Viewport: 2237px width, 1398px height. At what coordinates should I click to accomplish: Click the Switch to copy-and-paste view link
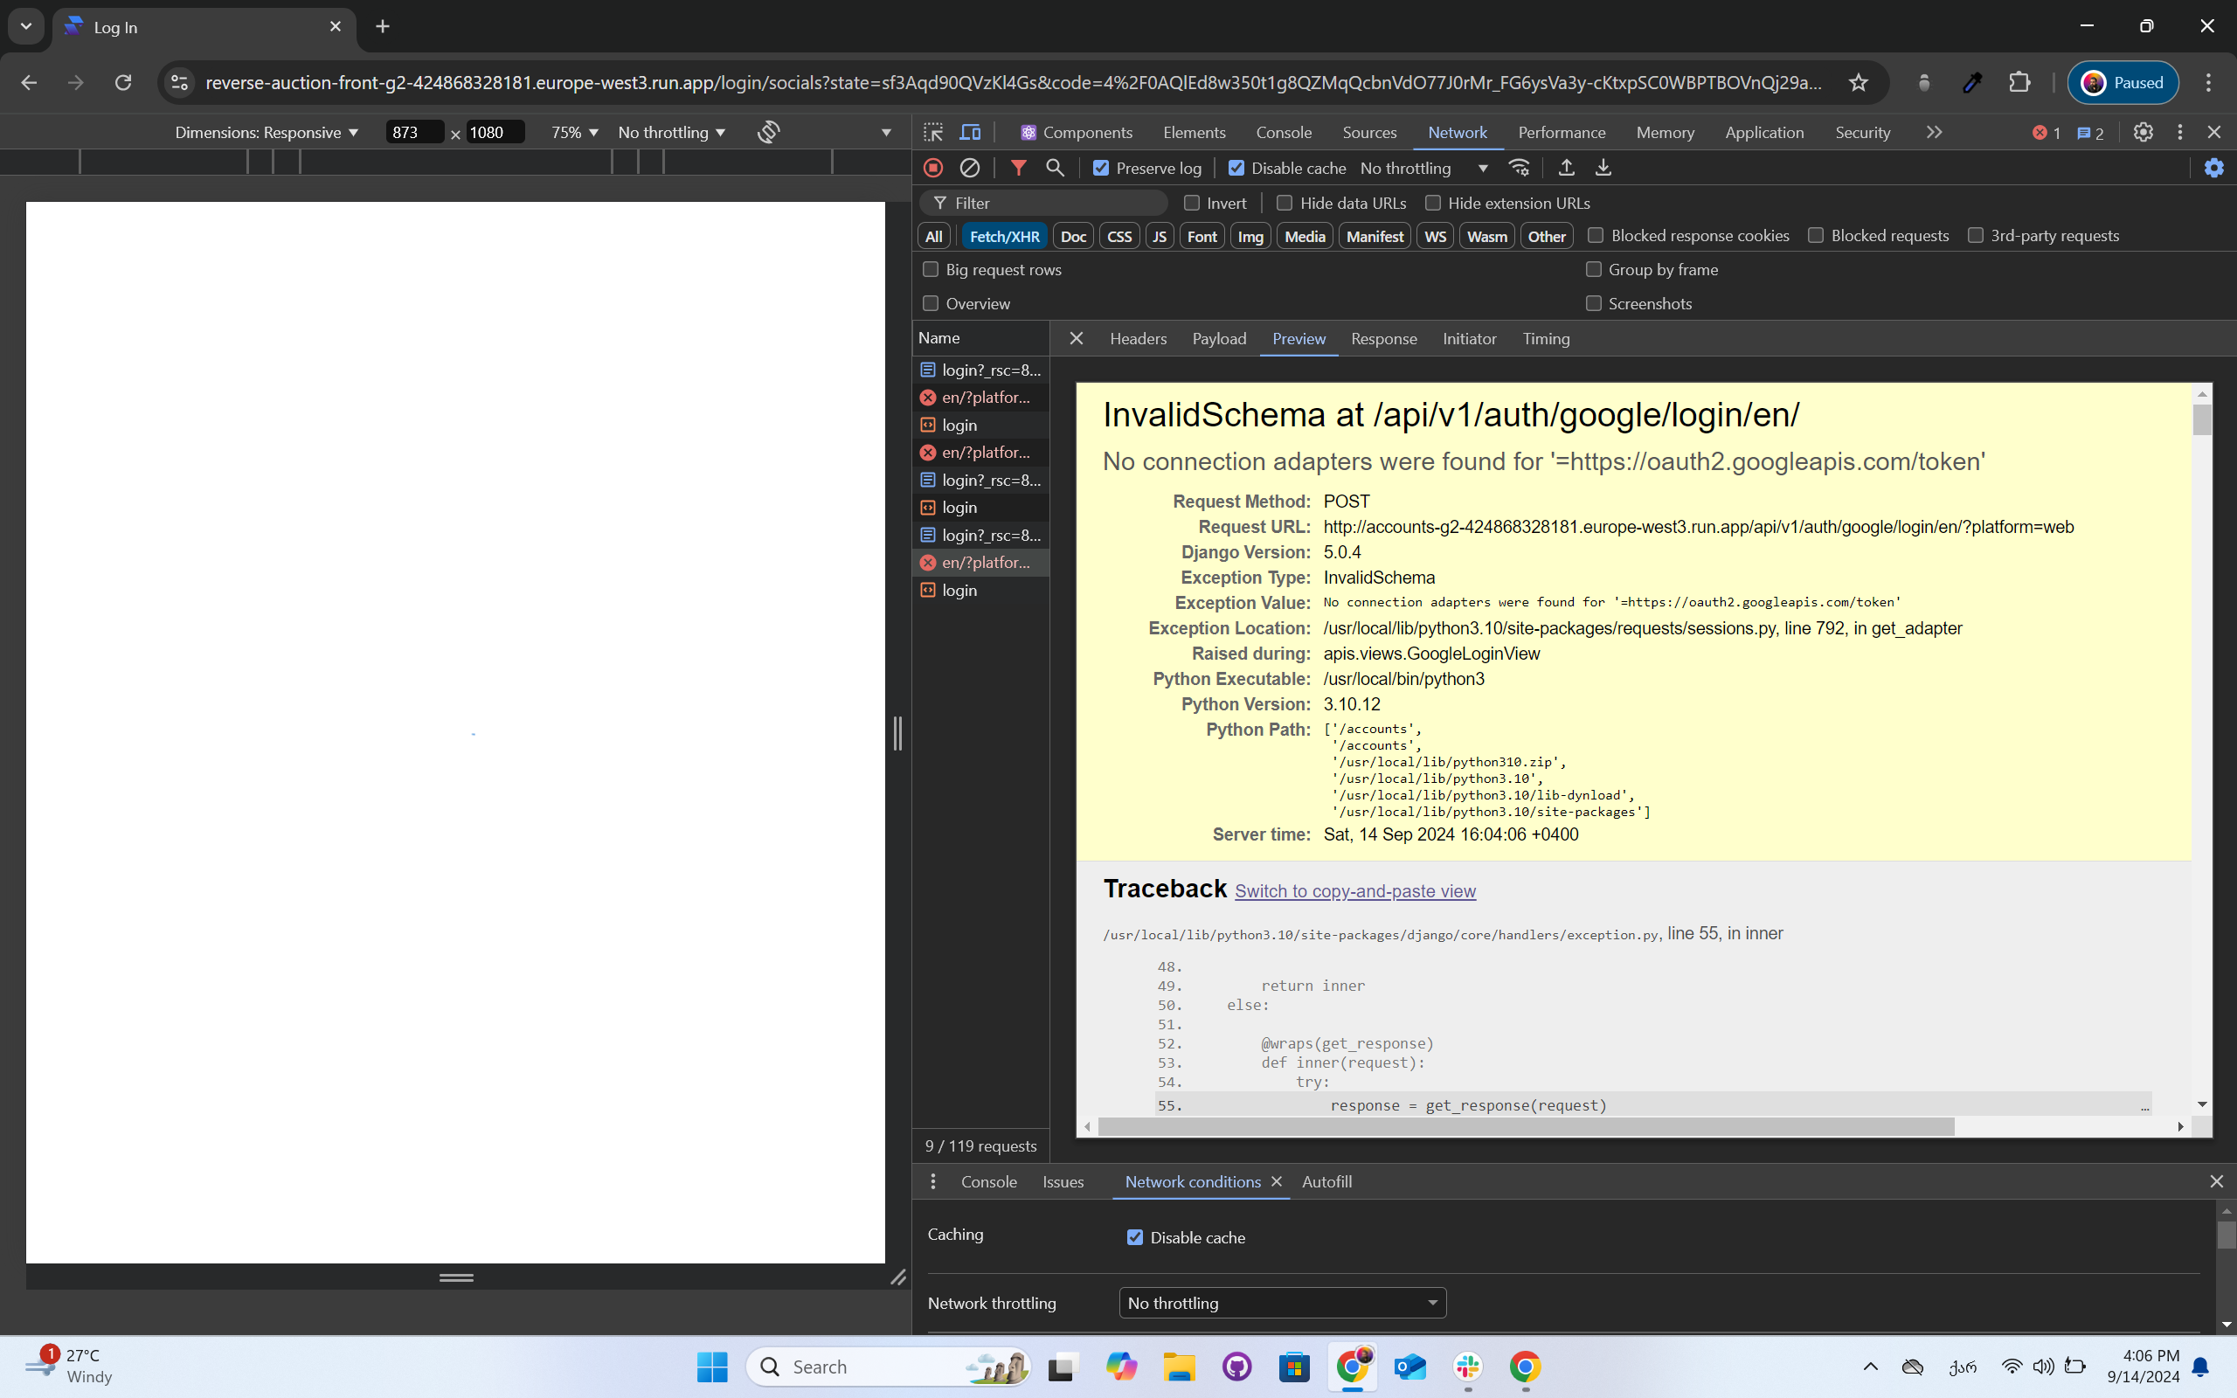click(x=1354, y=890)
